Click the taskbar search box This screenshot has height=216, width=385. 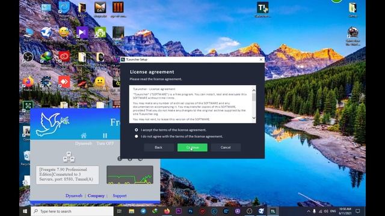pyautogui.click(x=72, y=211)
